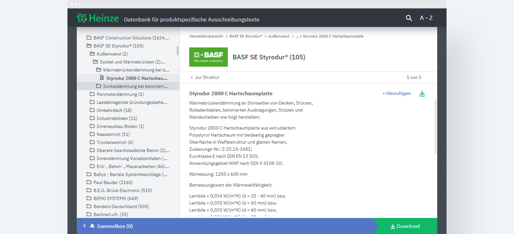Open Benders Deutschland (505) folder
Image resolution: width=514 pixels, height=234 pixels.
tap(118, 206)
